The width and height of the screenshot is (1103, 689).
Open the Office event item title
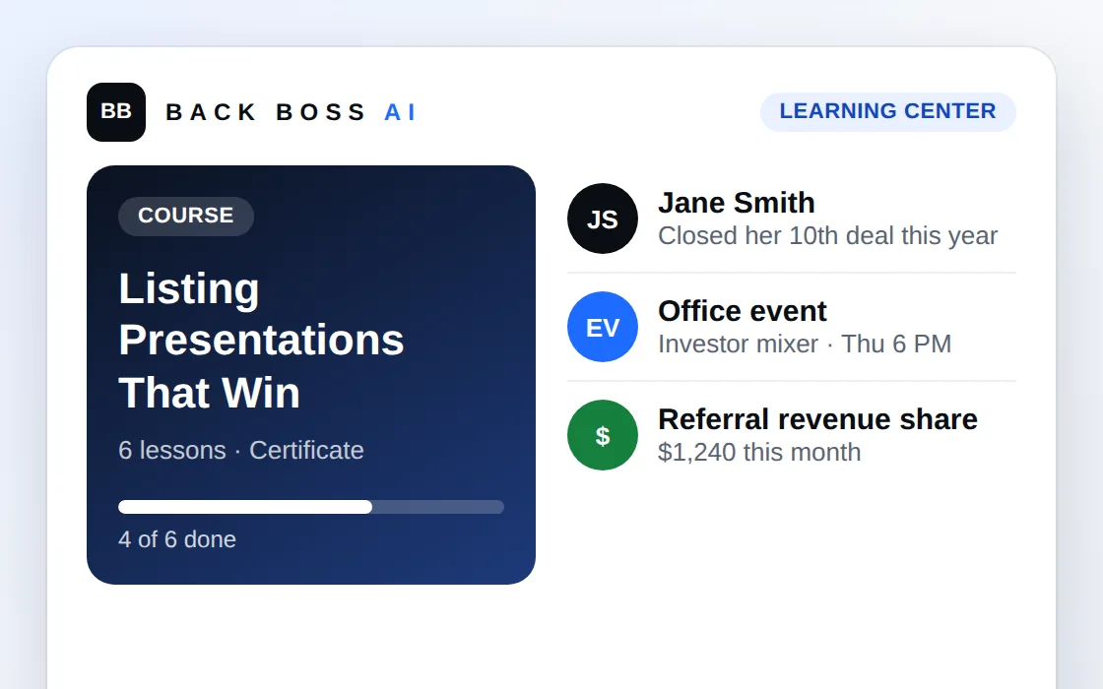click(743, 311)
